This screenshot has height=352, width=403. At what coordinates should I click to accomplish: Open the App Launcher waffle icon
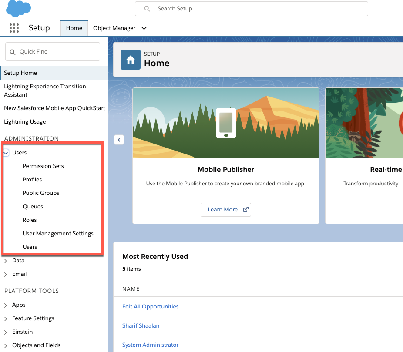[x=14, y=28]
